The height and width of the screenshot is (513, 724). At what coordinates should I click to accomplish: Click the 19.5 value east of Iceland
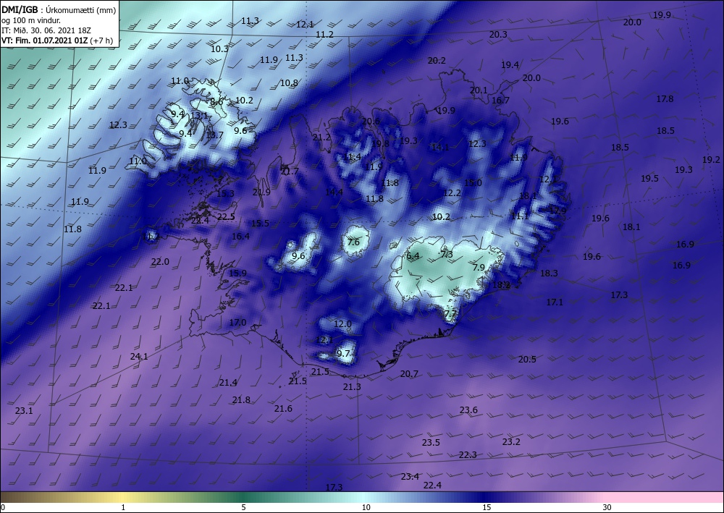coord(649,179)
